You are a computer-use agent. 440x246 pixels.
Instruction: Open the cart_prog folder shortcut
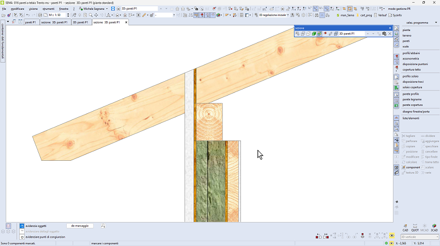pyautogui.click(x=365, y=16)
